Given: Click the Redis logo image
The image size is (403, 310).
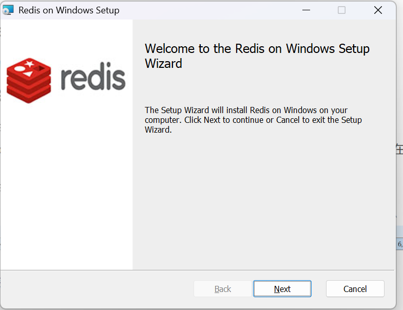Looking at the screenshot, I should [x=66, y=80].
